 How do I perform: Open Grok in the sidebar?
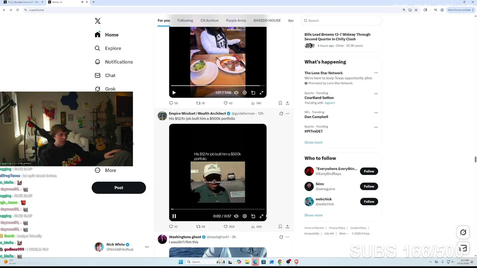point(110,89)
